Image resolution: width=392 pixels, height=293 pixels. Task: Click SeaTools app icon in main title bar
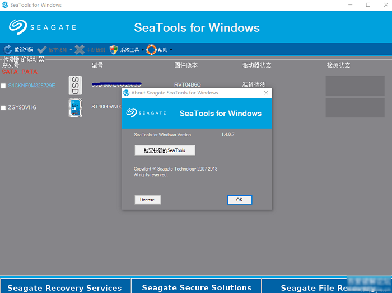(x=4, y=4)
